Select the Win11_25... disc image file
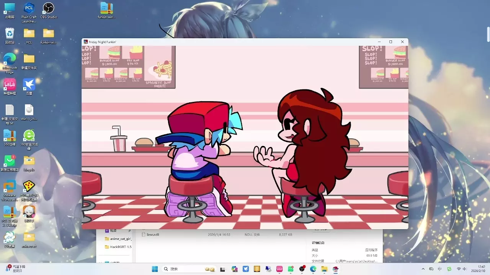The height and width of the screenshot is (275, 490). tap(29, 113)
